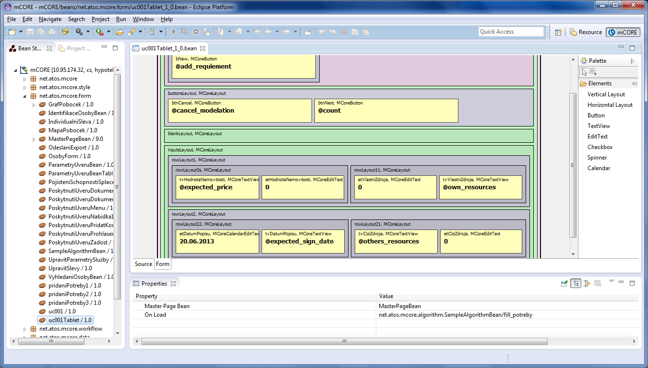Open the Run external tools dropdown arrow

[108, 32]
